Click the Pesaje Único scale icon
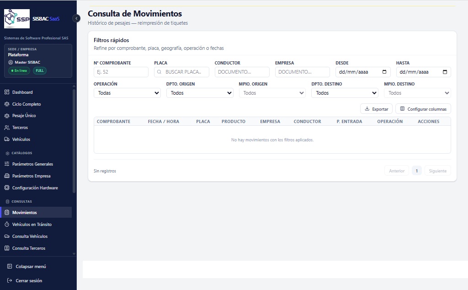Screen dimensions: 468x290 (7, 116)
